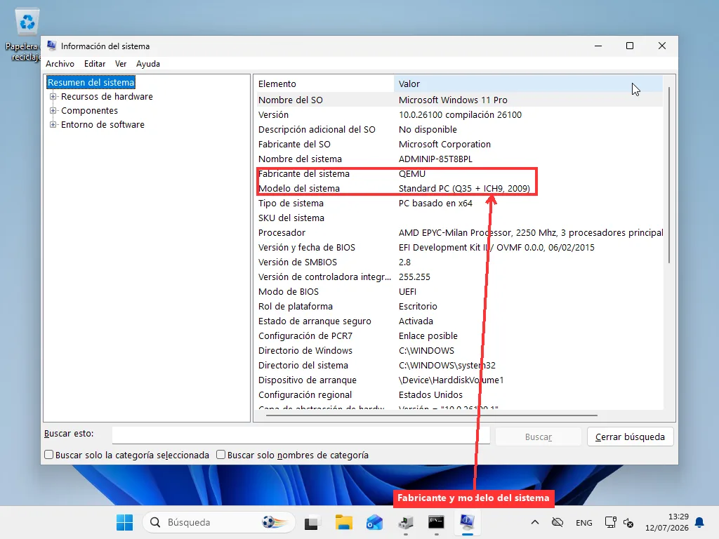Open the Archivo menu
This screenshot has width=719, height=539.
coord(60,64)
